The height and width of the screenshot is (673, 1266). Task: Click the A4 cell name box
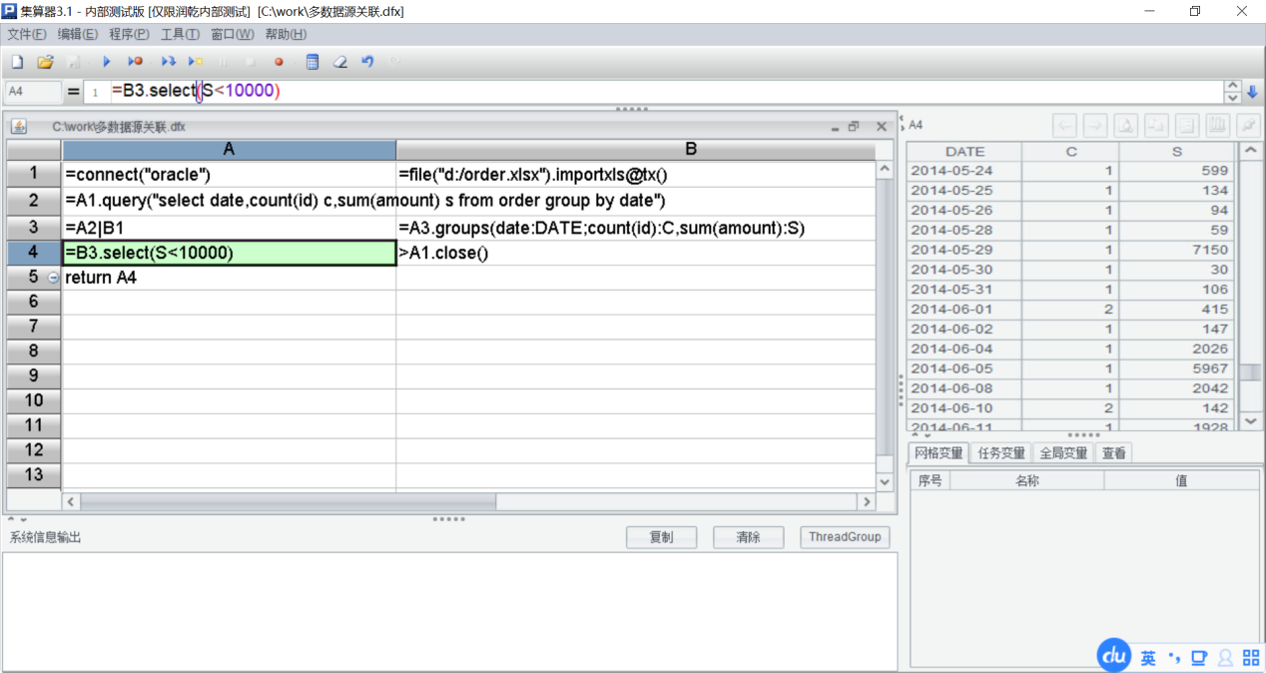(32, 92)
